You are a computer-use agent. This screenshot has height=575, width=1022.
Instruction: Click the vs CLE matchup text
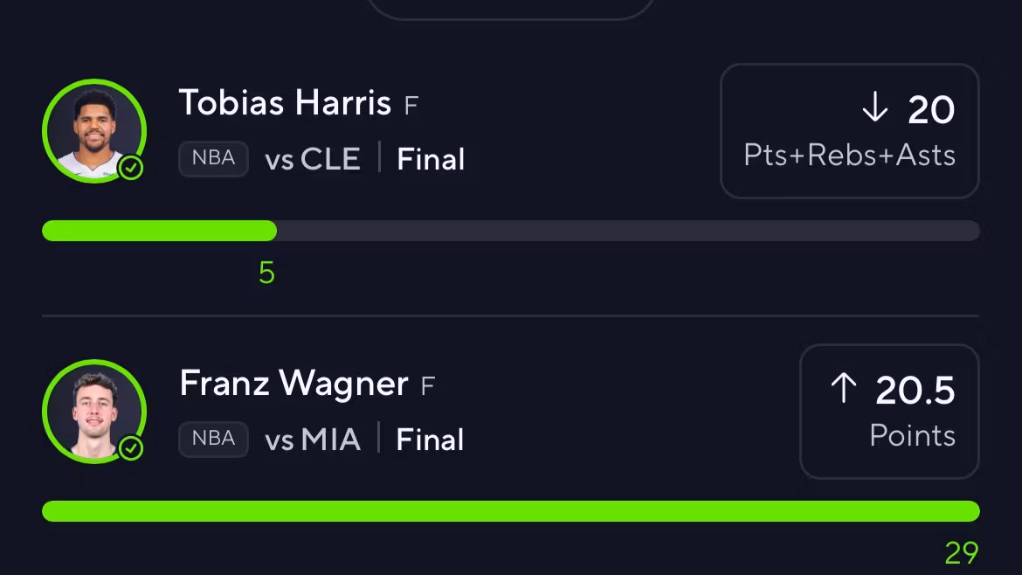313,159
